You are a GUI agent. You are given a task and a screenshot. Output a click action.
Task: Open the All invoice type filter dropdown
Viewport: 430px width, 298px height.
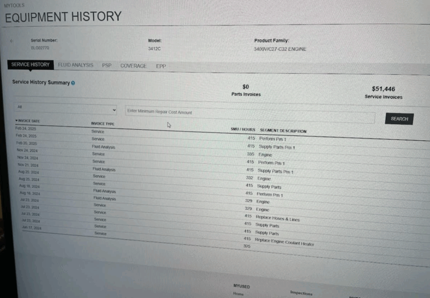point(66,110)
